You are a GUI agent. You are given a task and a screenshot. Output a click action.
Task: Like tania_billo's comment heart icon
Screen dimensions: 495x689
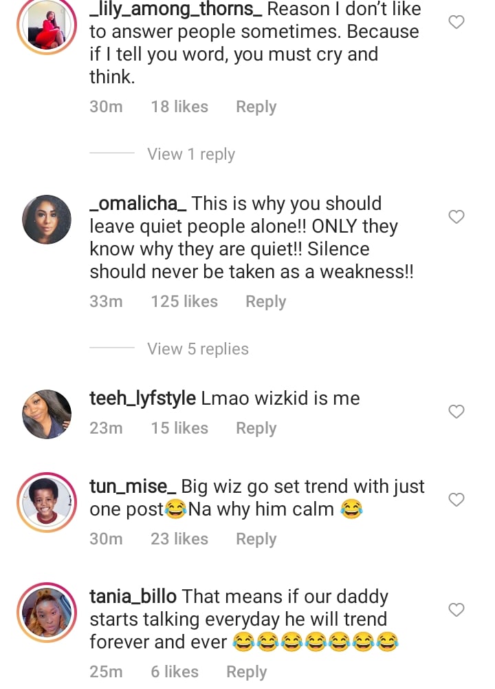coord(456,610)
